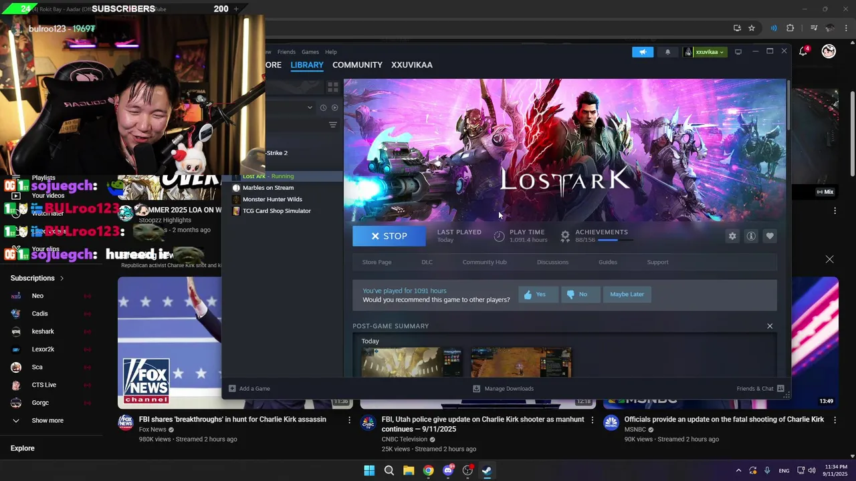Open Fox News Charlie Kirk video thumbnail

click(x=169, y=342)
